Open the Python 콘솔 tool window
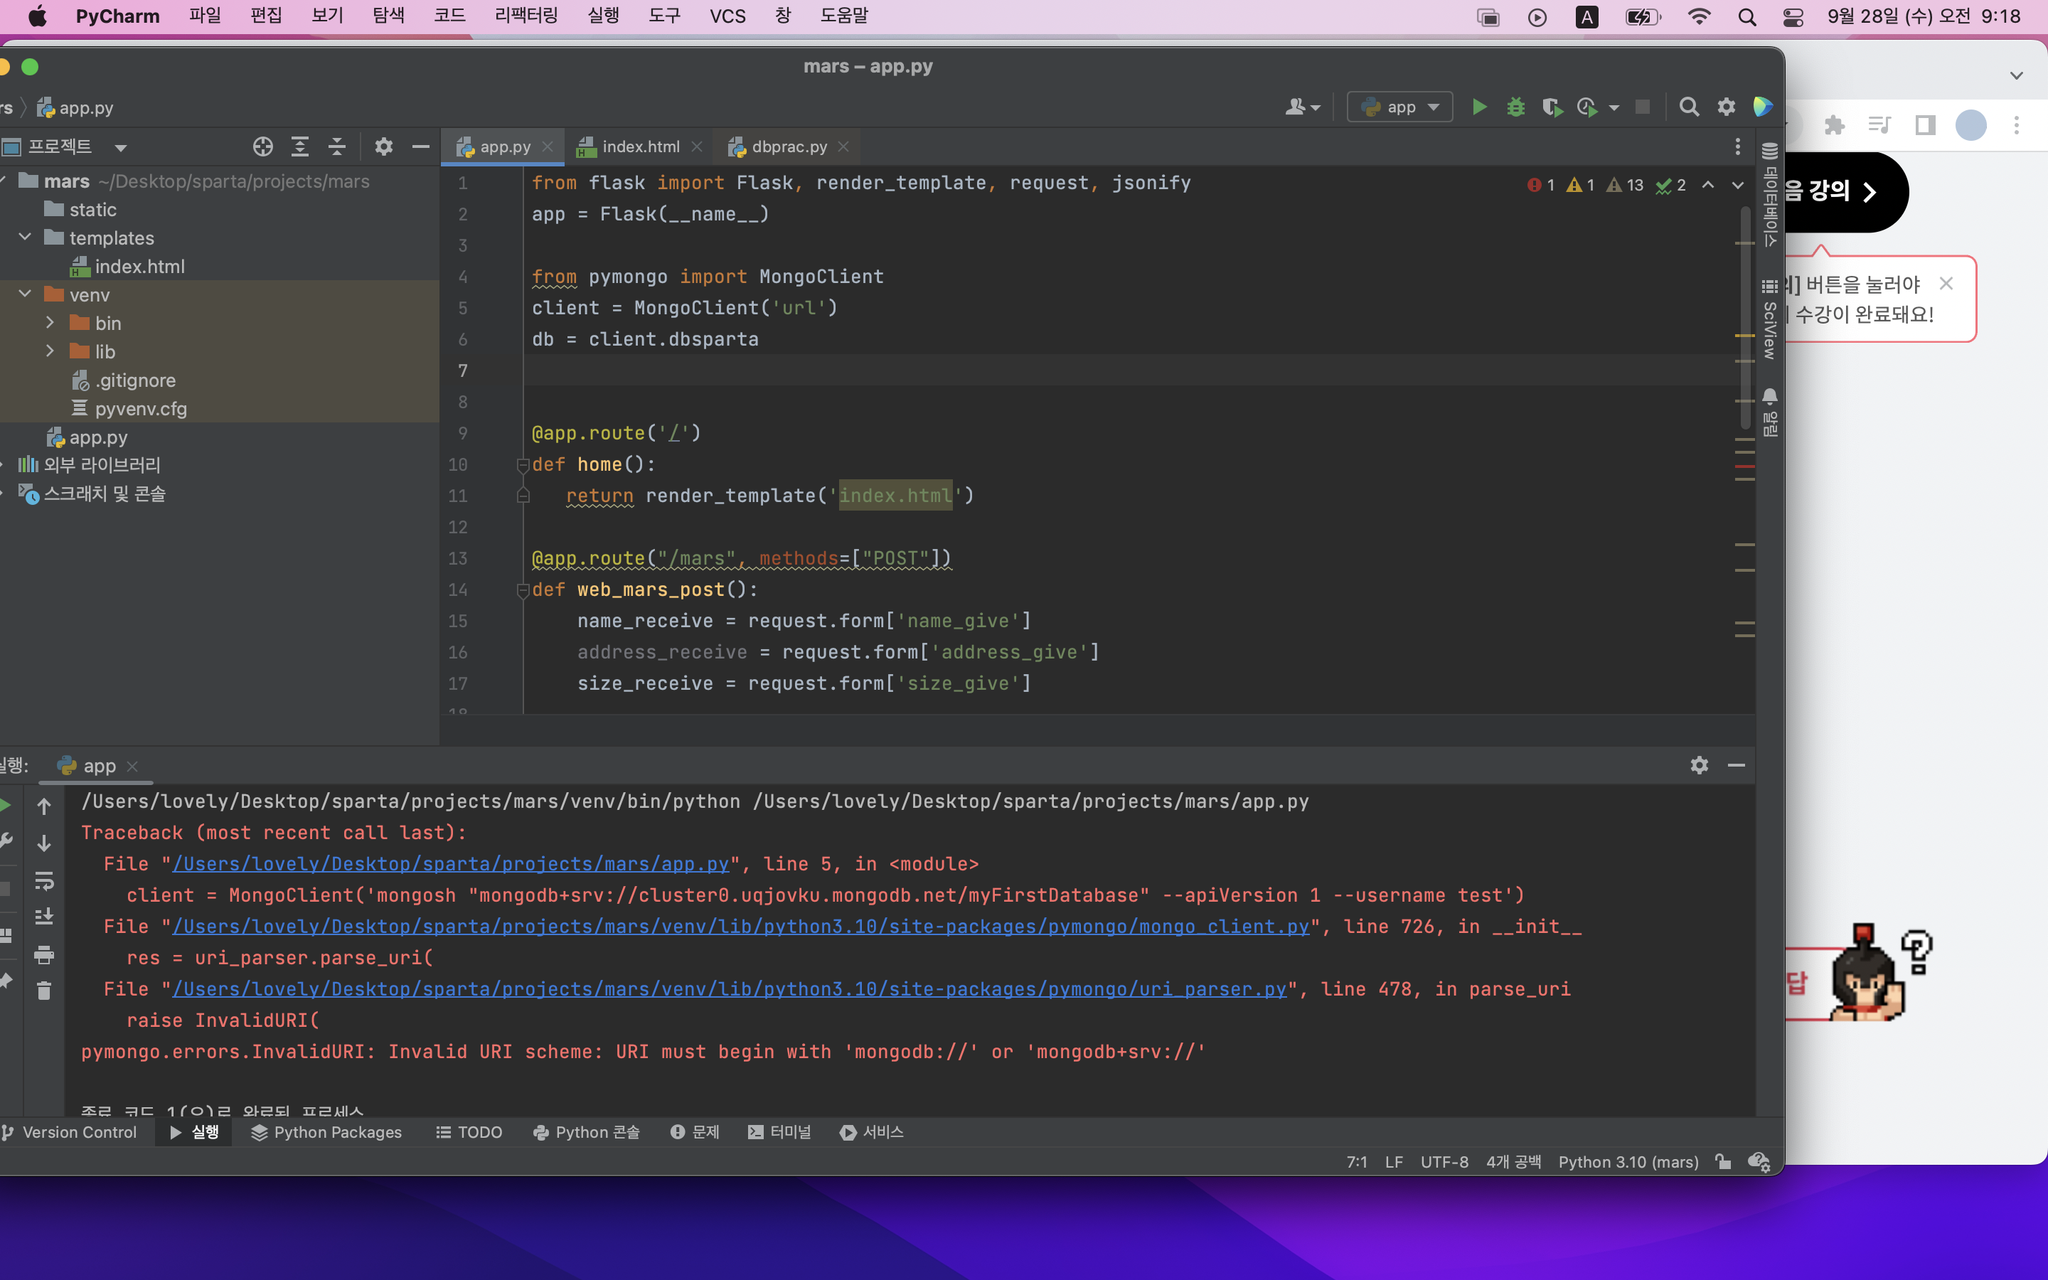2048x1280 pixels. click(x=587, y=1132)
